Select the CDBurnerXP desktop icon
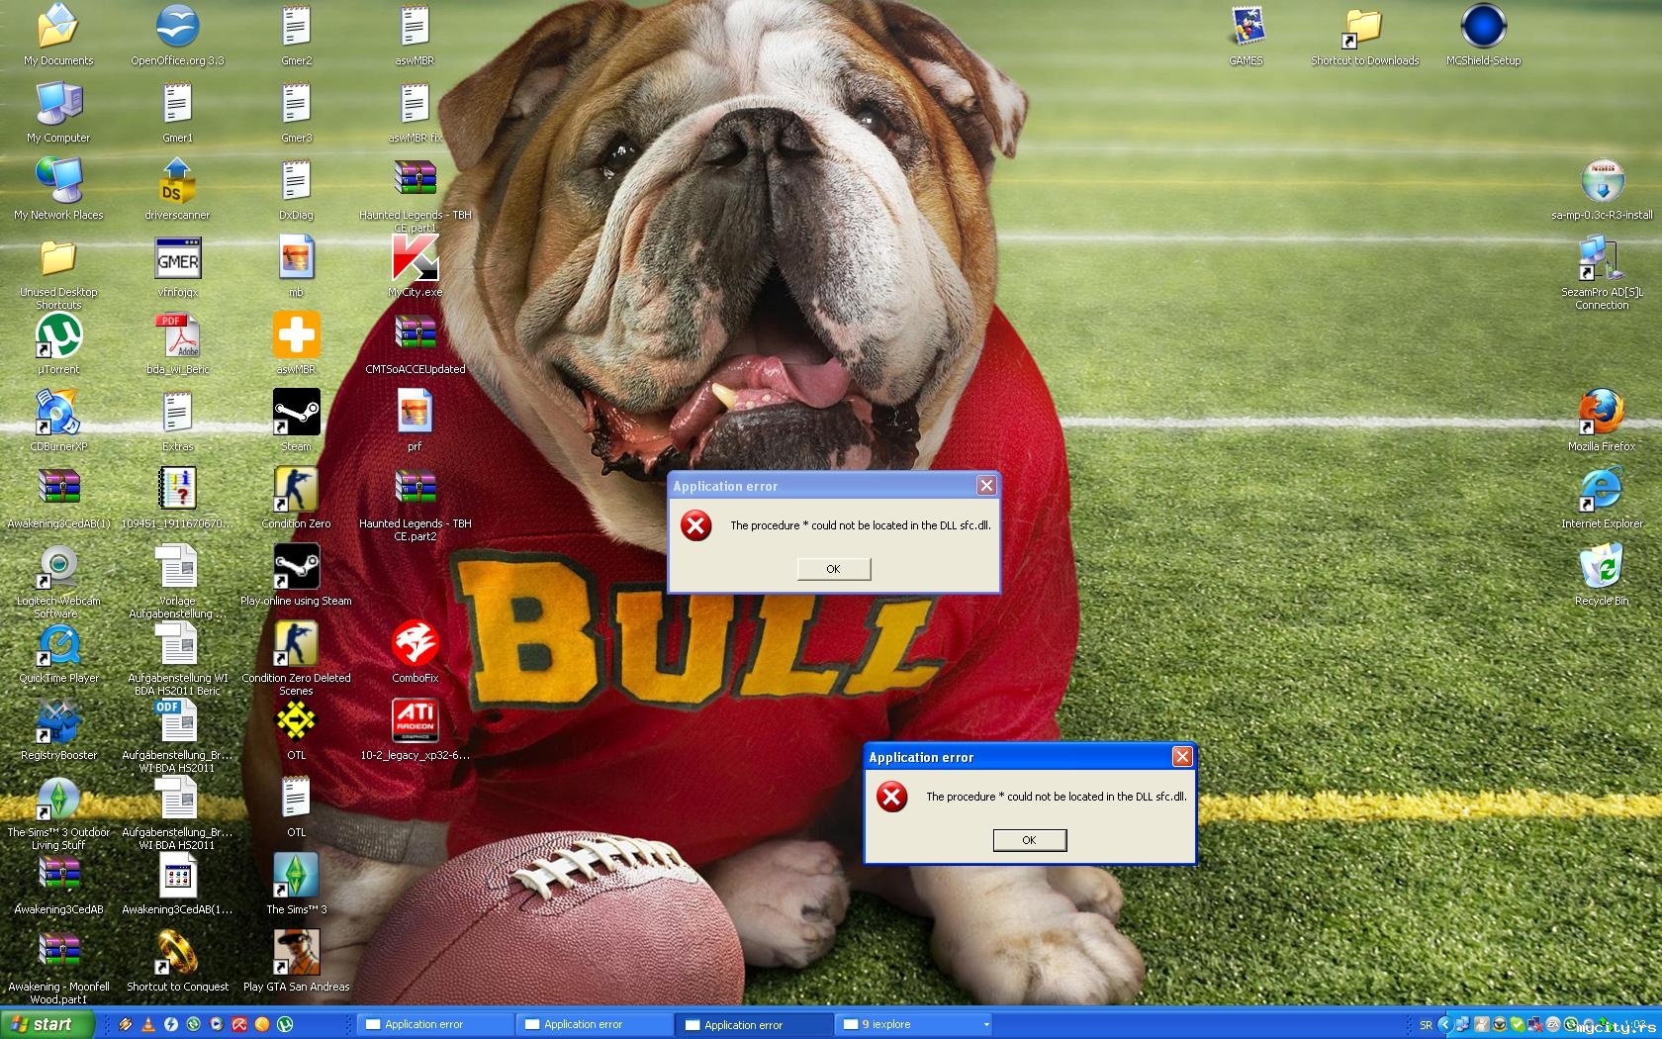Image resolution: width=1662 pixels, height=1039 pixels. 57,413
